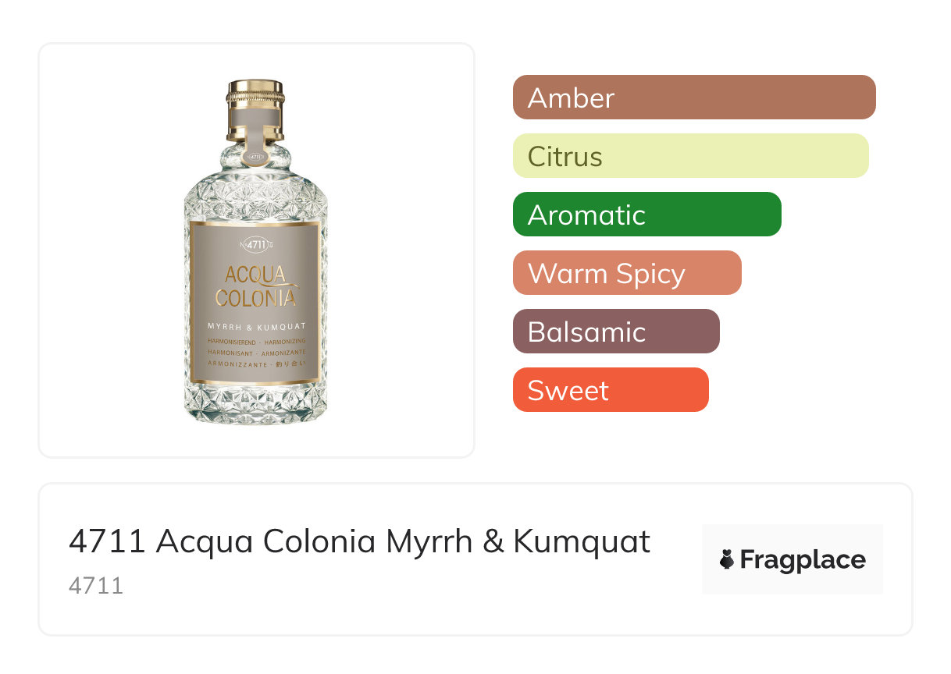Select the Citrus accord bar
Viewport: 951px width, 674px height.
pos(690,156)
